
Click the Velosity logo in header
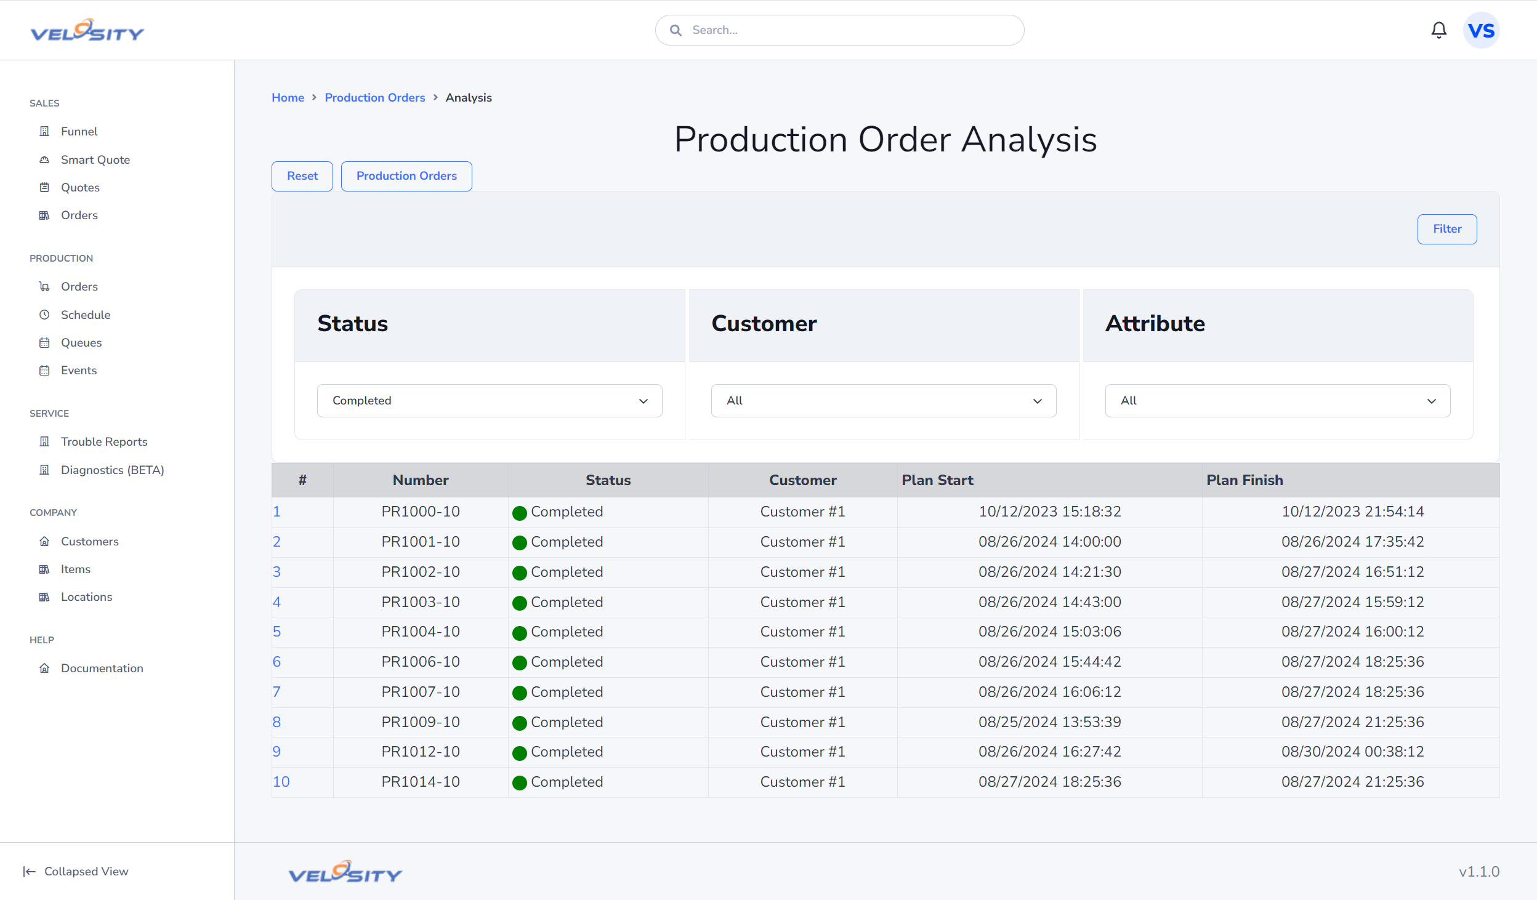click(x=87, y=30)
